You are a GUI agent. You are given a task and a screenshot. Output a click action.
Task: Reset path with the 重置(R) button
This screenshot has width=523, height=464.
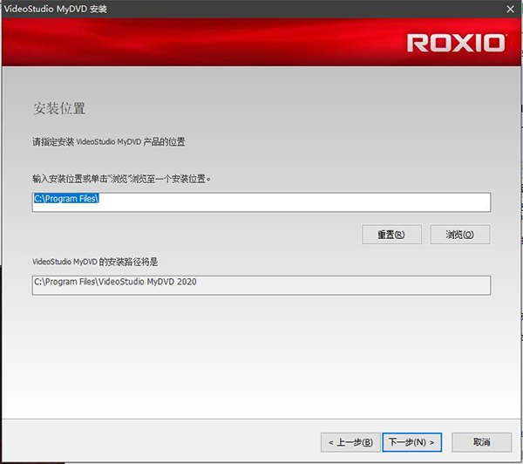coord(391,235)
